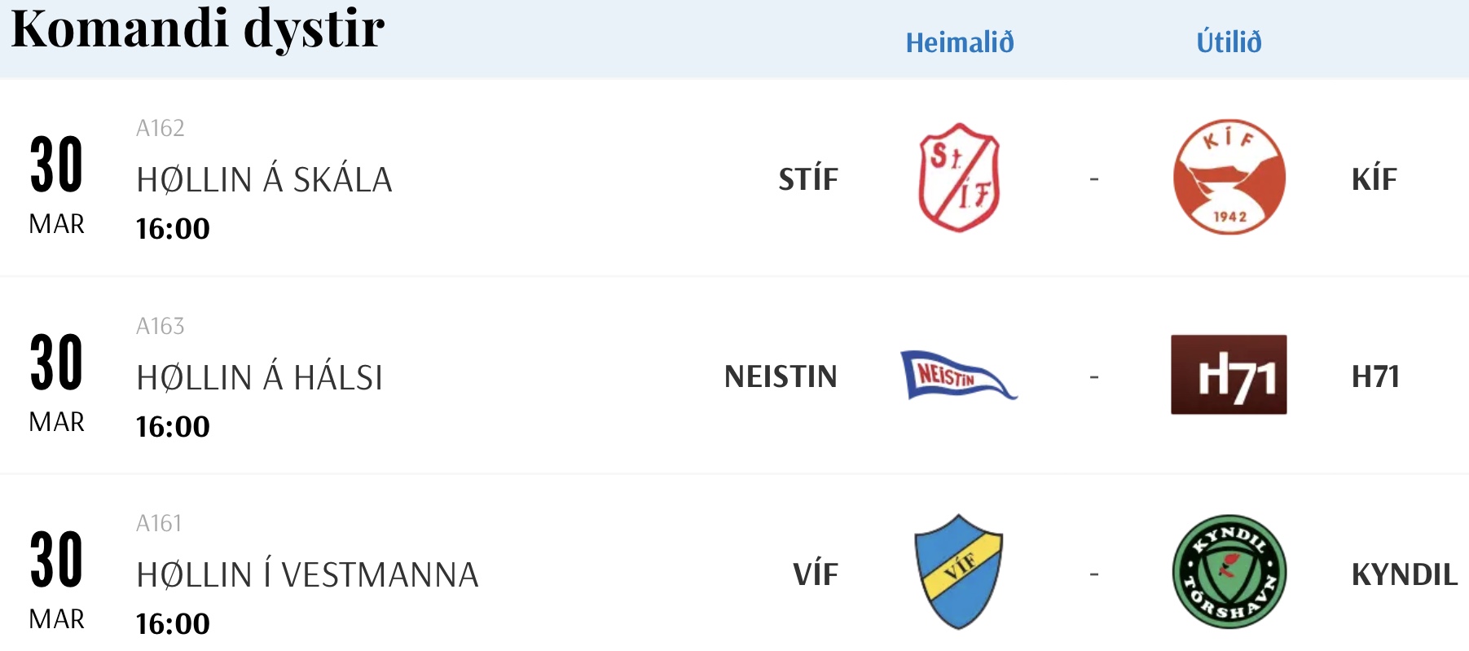Click the Heimalið column header
Screen dimensions: 1469x651
point(960,42)
